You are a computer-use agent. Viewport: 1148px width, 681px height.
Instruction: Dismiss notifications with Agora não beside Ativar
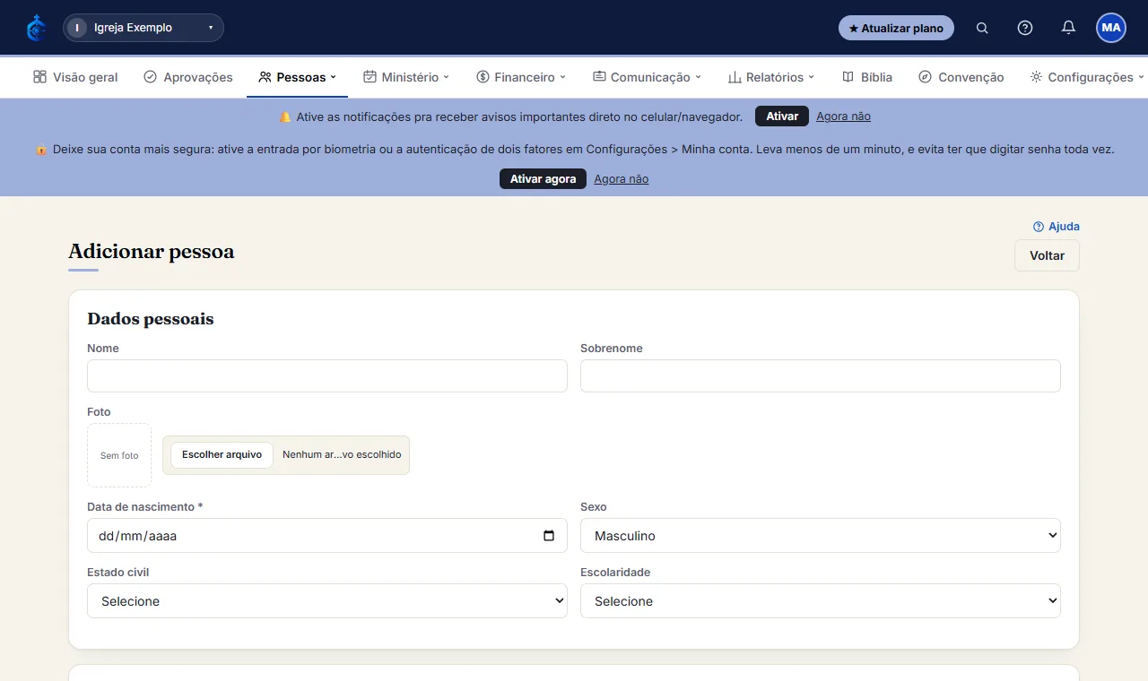[x=843, y=116]
